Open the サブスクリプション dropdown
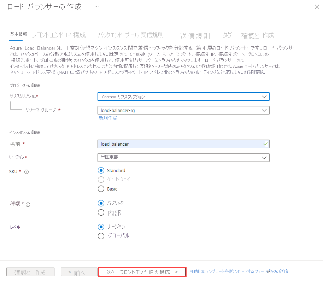 click(183, 96)
